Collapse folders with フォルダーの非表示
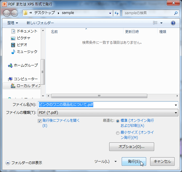 (x=24, y=163)
